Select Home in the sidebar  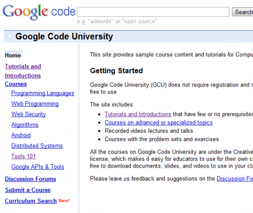coord(13,55)
